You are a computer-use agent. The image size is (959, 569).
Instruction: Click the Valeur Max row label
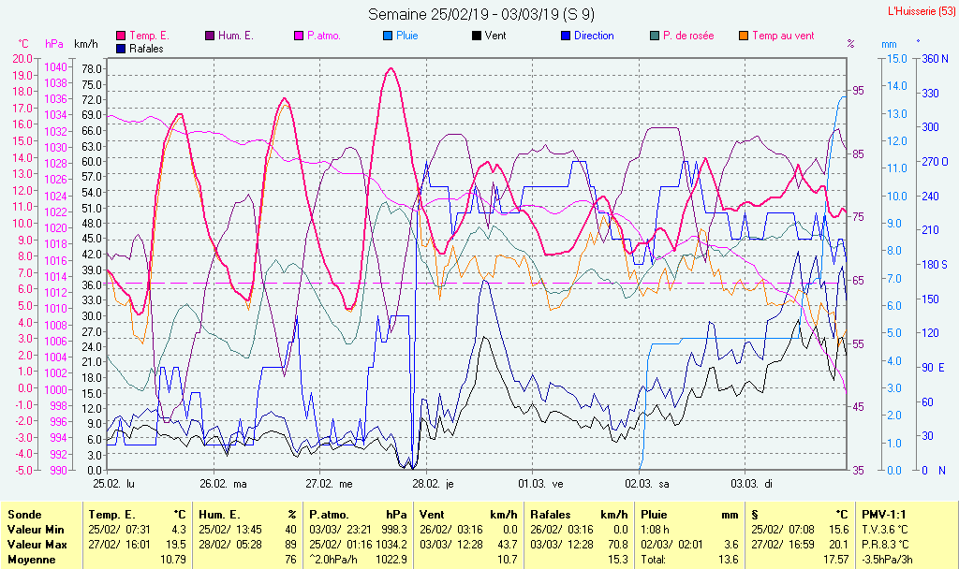tap(37, 544)
